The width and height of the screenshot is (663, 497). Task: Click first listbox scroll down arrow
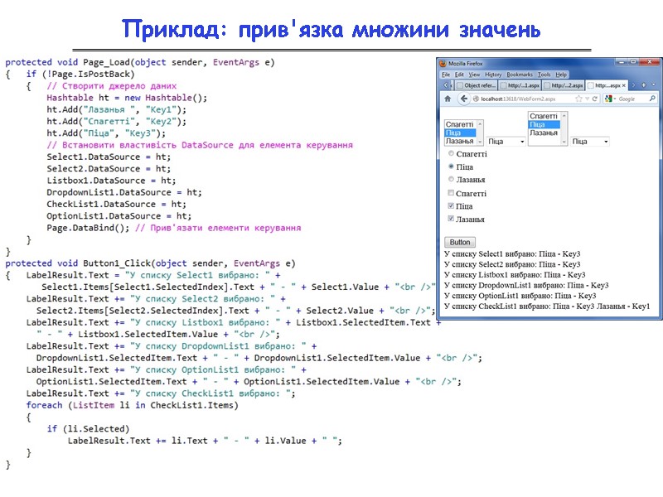point(480,142)
